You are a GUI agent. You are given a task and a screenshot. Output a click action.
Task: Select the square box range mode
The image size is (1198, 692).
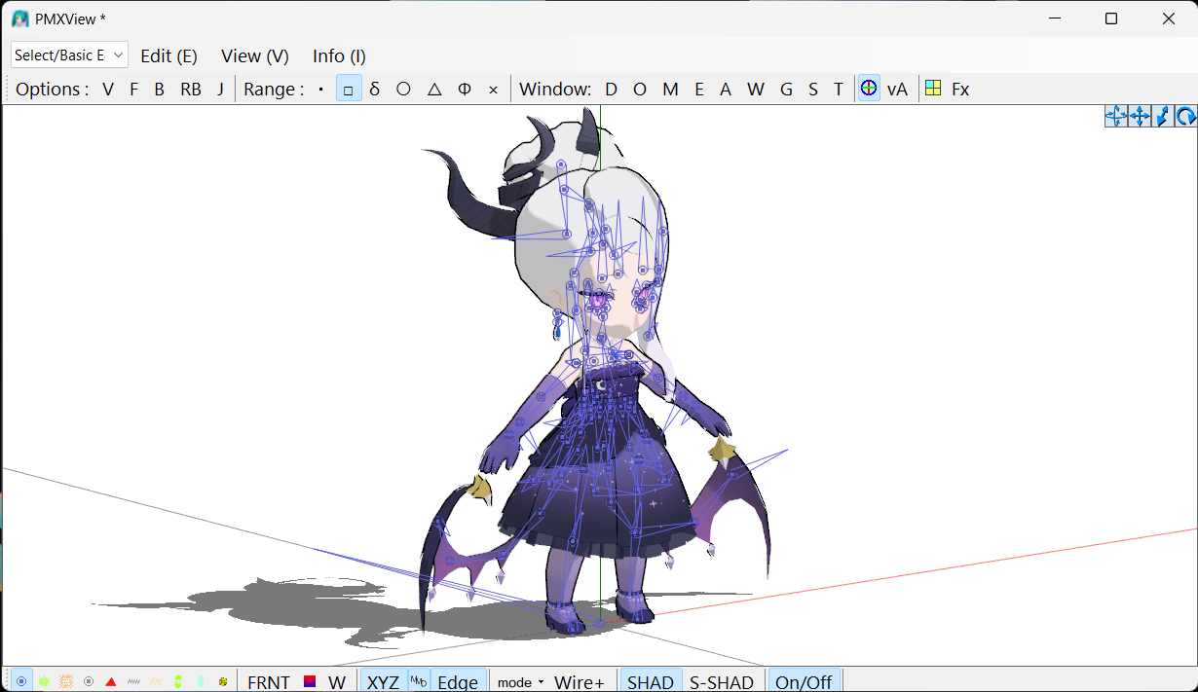[349, 90]
